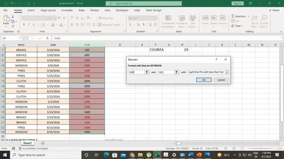
Task: Click the second value field containing 1625
Action: tap(166, 72)
